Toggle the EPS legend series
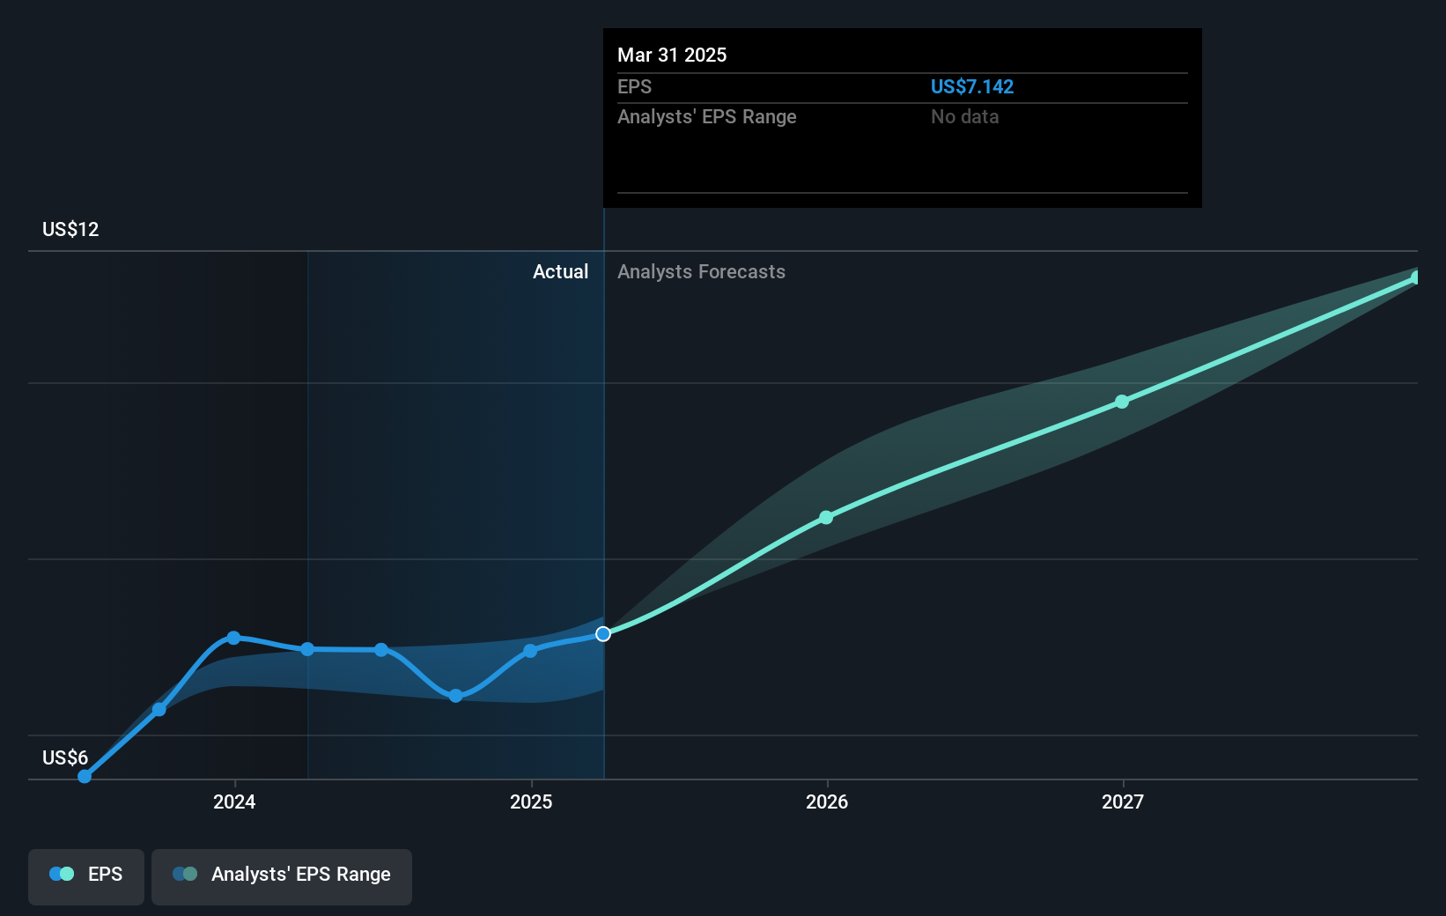 coord(86,876)
